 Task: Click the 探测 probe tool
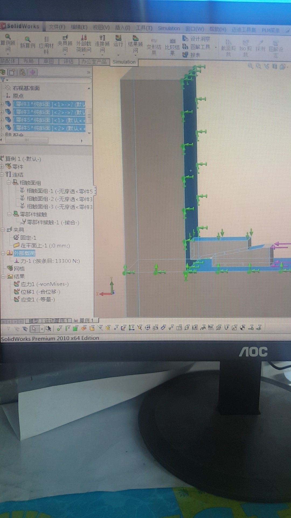pos(260,46)
